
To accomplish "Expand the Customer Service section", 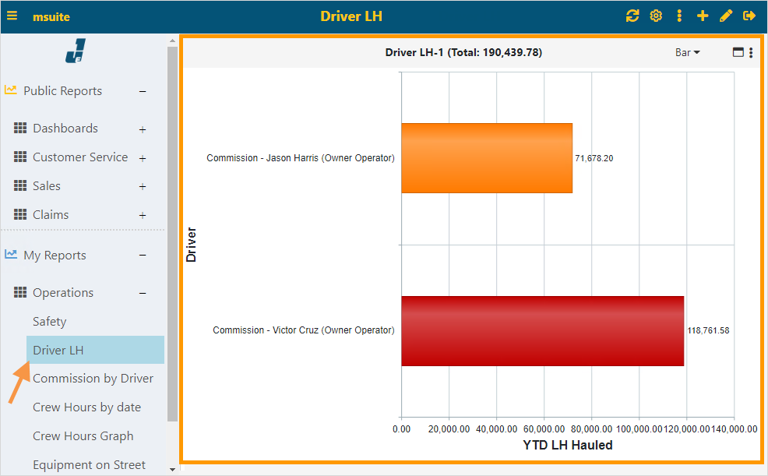I will click(142, 157).
